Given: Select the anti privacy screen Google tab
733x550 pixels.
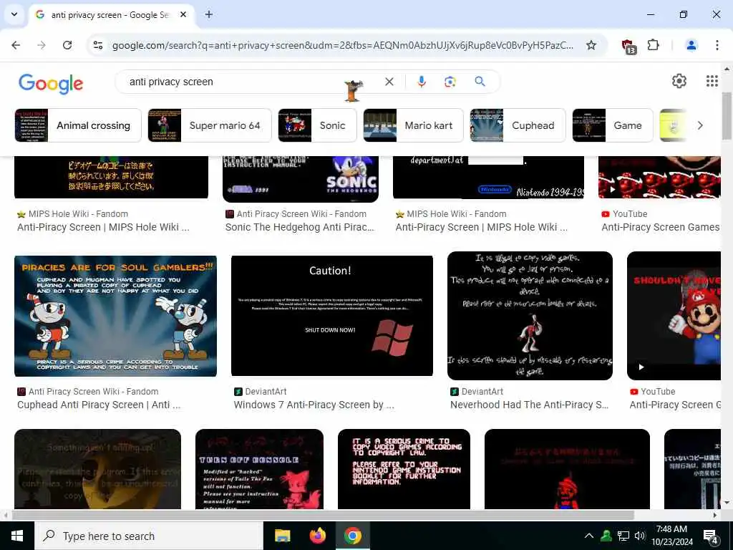Looking at the screenshot, I should point(112,15).
